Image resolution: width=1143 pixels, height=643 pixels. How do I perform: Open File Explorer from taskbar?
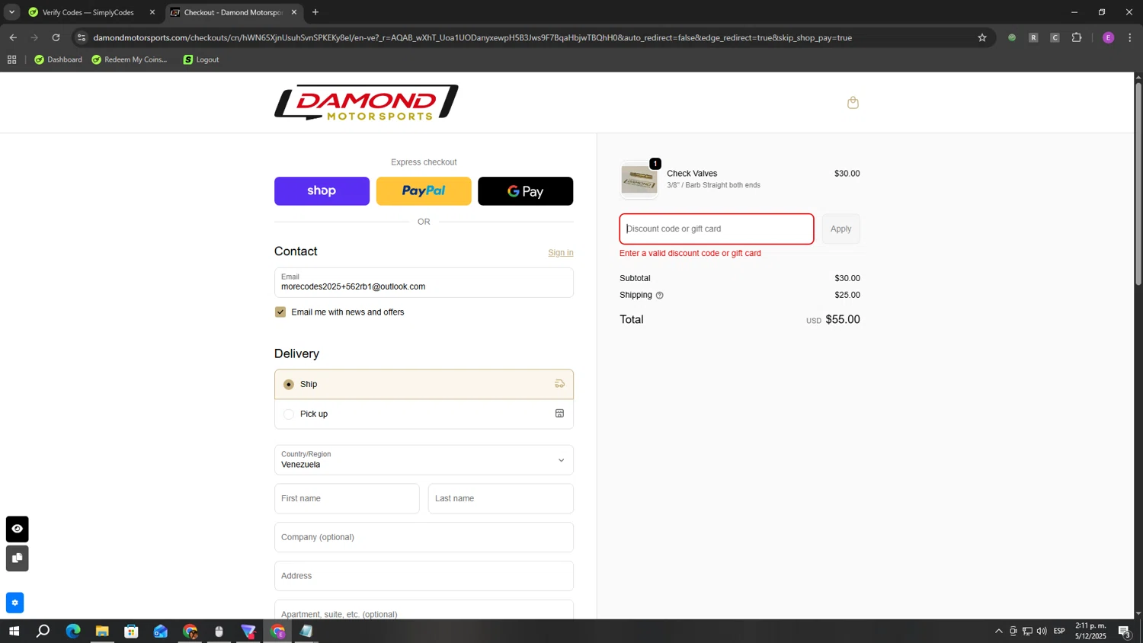(x=102, y=631)
